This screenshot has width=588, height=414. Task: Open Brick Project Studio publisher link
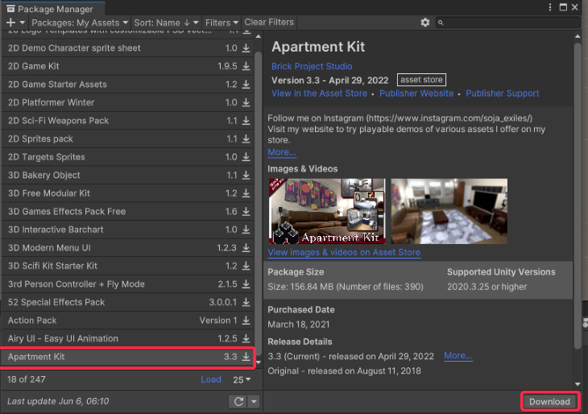[312, 66]
